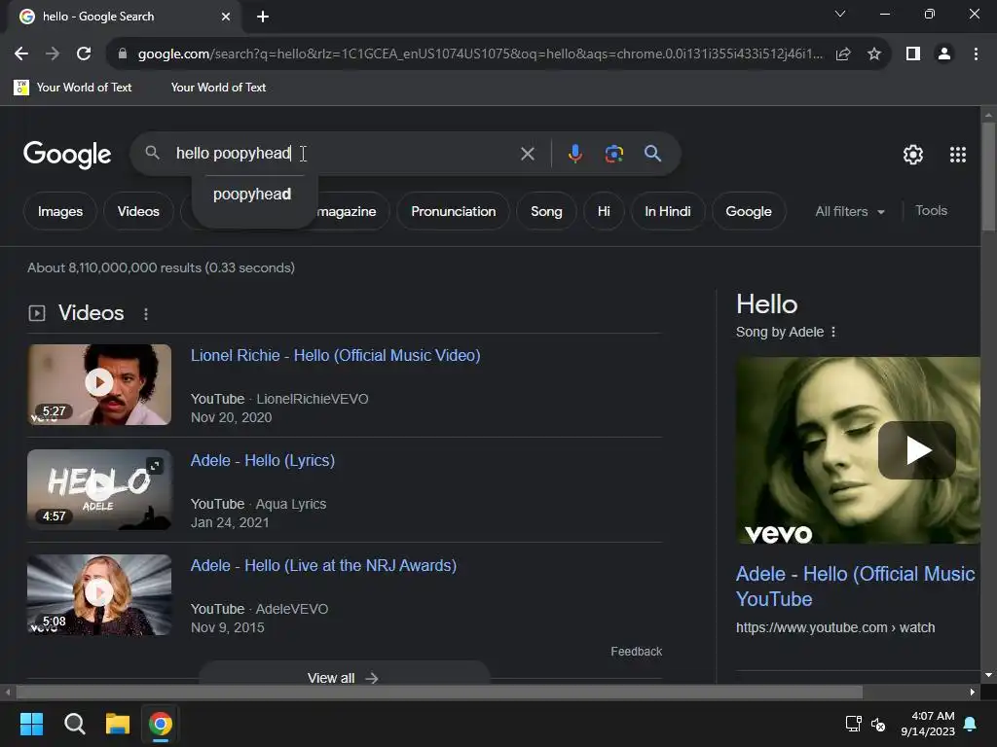Open the tab search chevron

pos(840,14)
